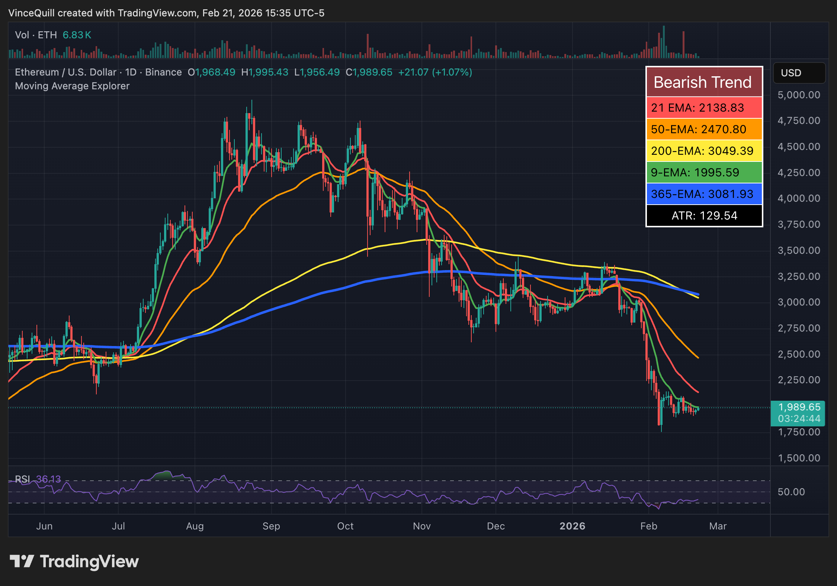The width and height of the screenshot is (837, 586).
Task: Open the Binance exchange label
Action: [164, 72]
